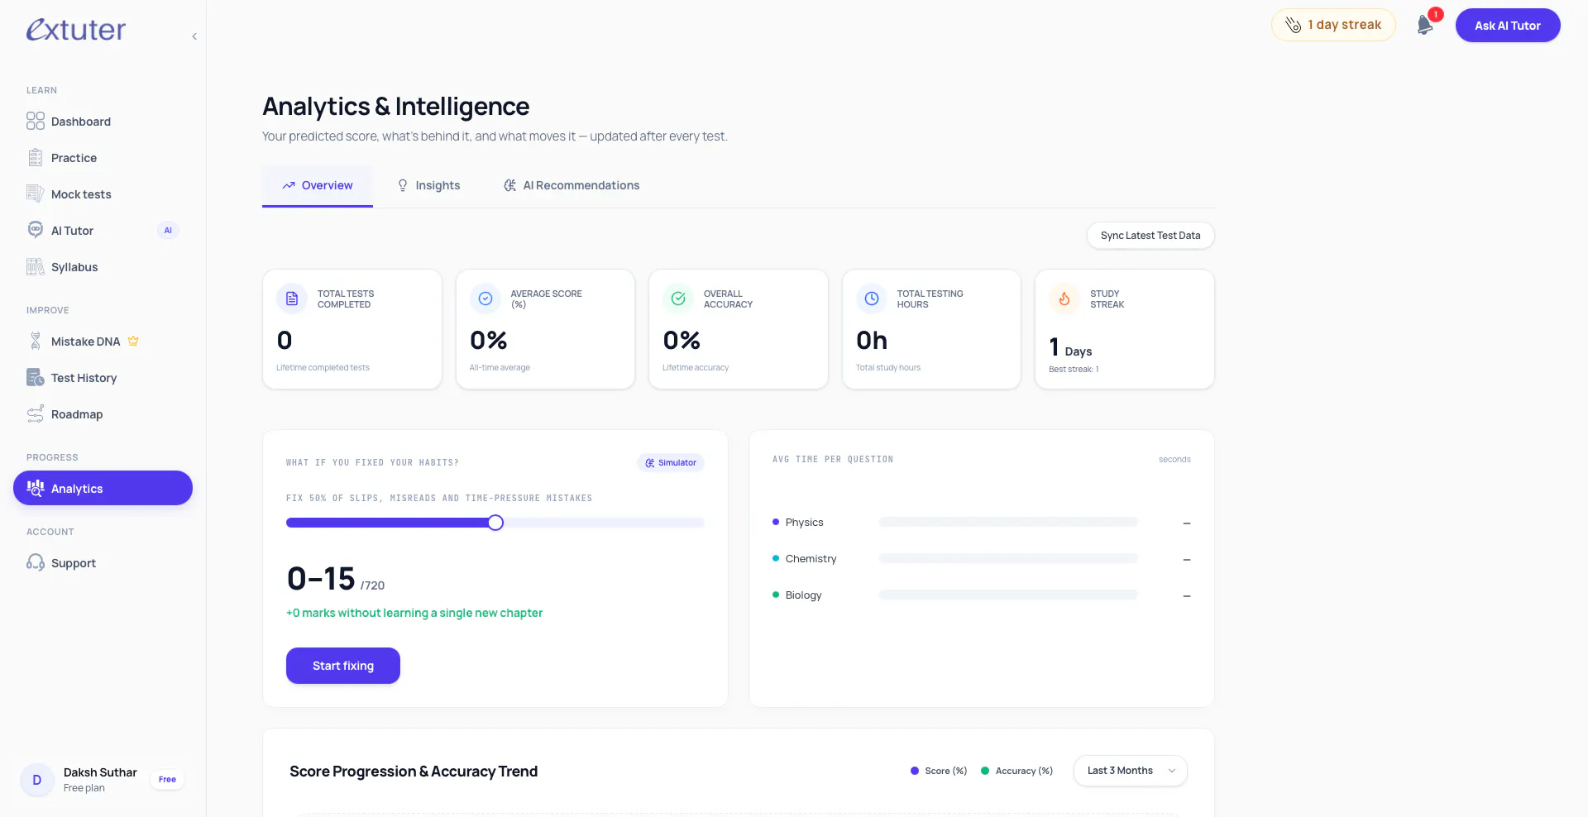Click the Test History icon
The width and height of the screenshot is (1588, 817).
(35, 377)
